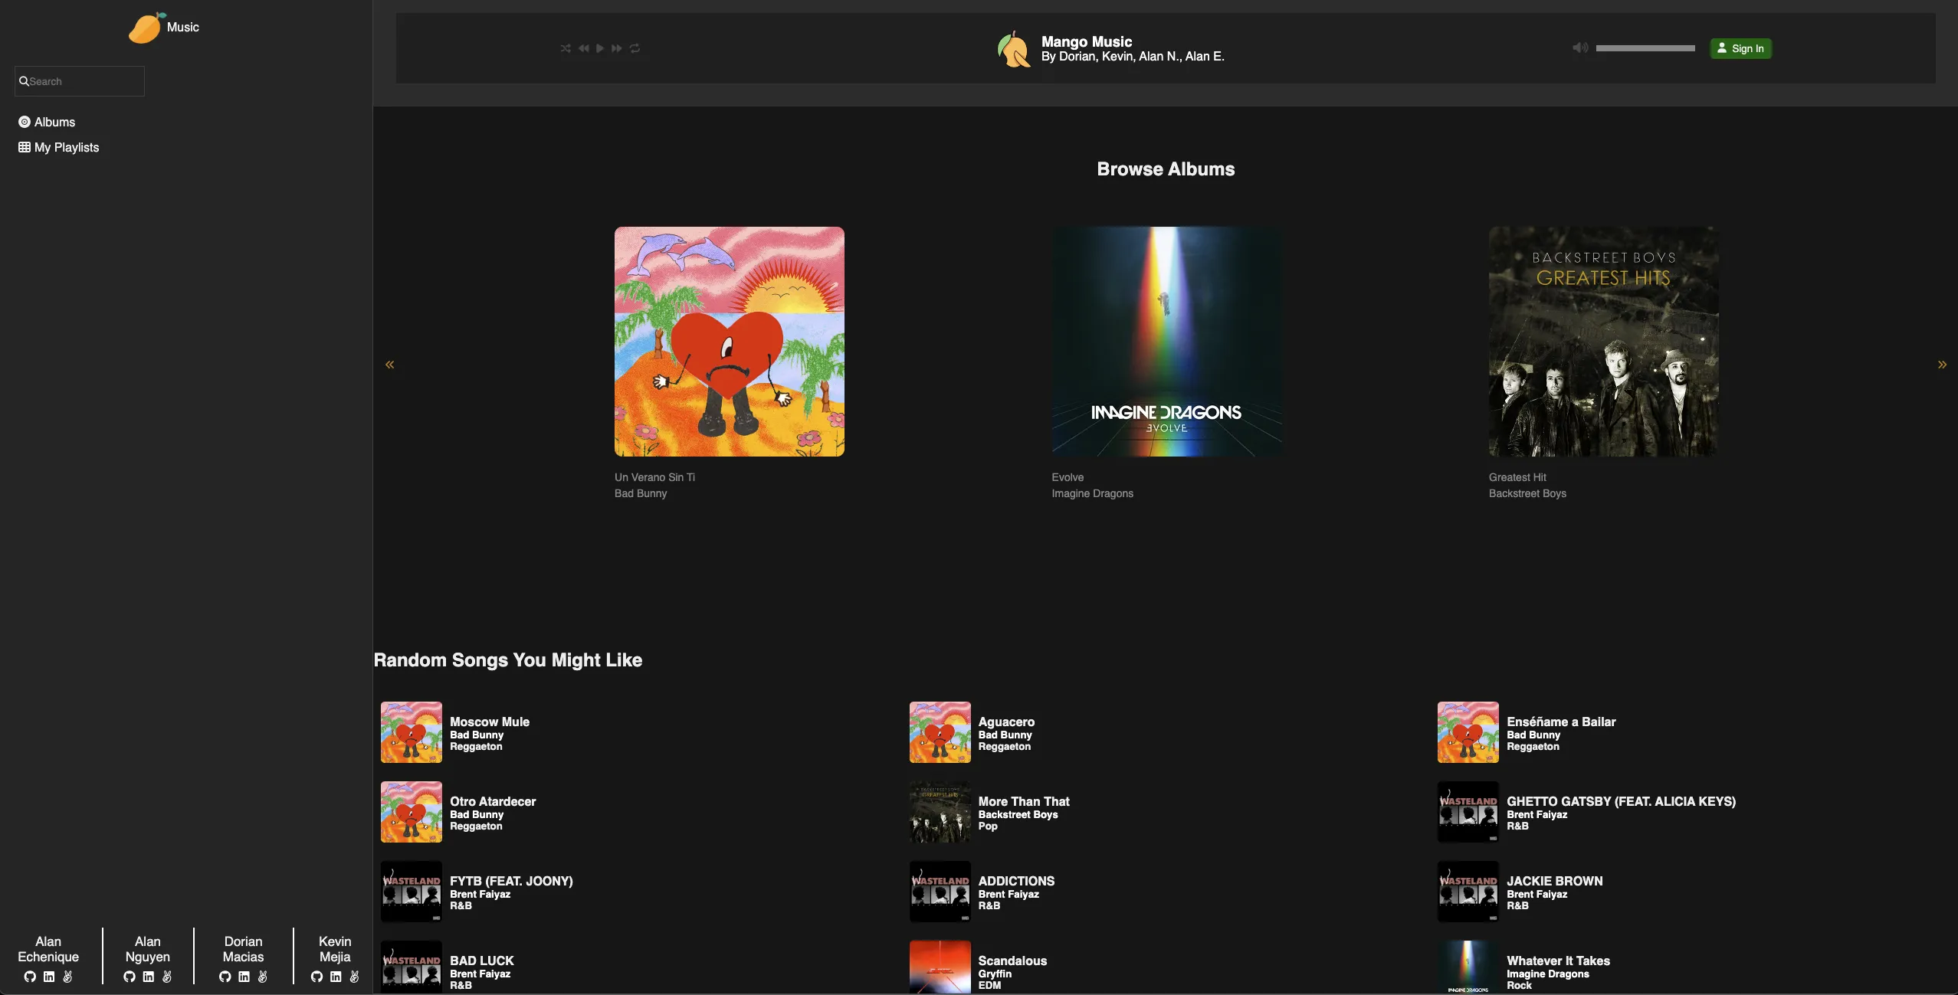Advance albums using the right double-chevron
1958x995 pixels.
click(1943, 364)
